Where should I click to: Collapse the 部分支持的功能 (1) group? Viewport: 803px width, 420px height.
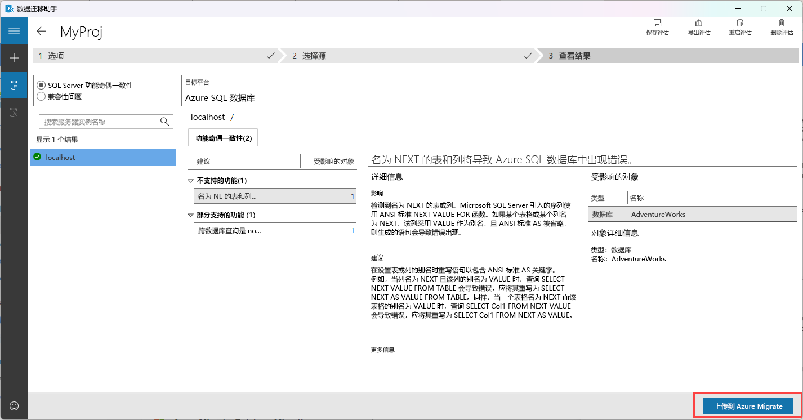191,215
